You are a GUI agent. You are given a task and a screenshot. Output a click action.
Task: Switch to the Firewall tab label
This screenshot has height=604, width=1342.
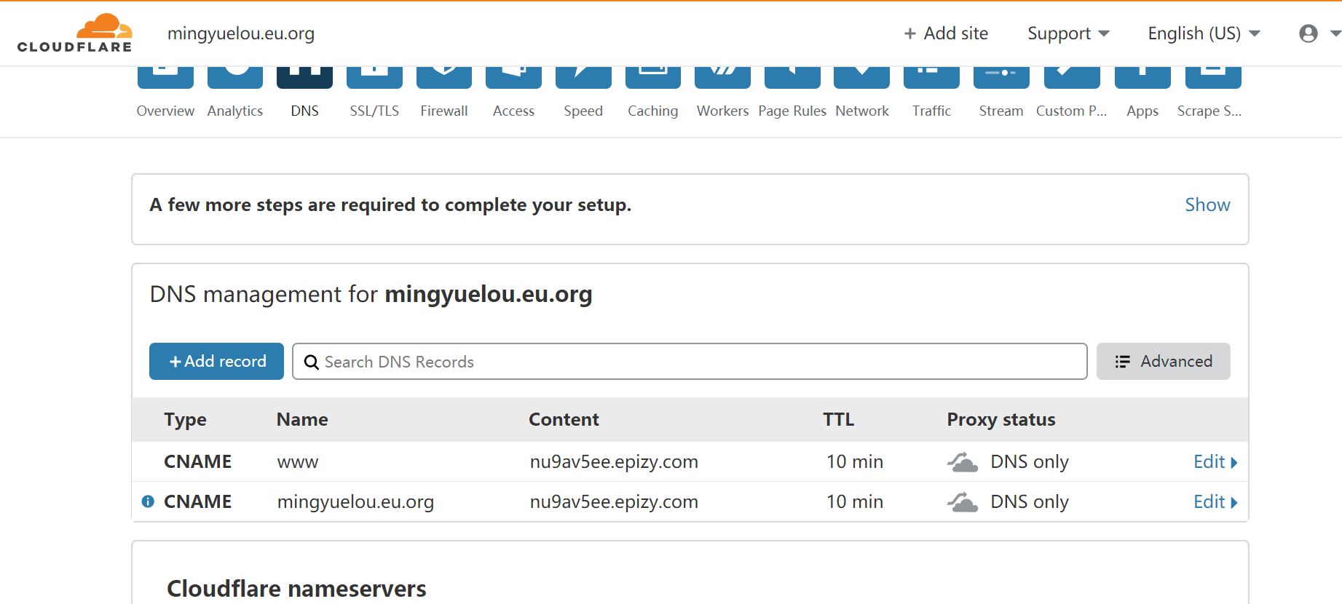point(444,111)
